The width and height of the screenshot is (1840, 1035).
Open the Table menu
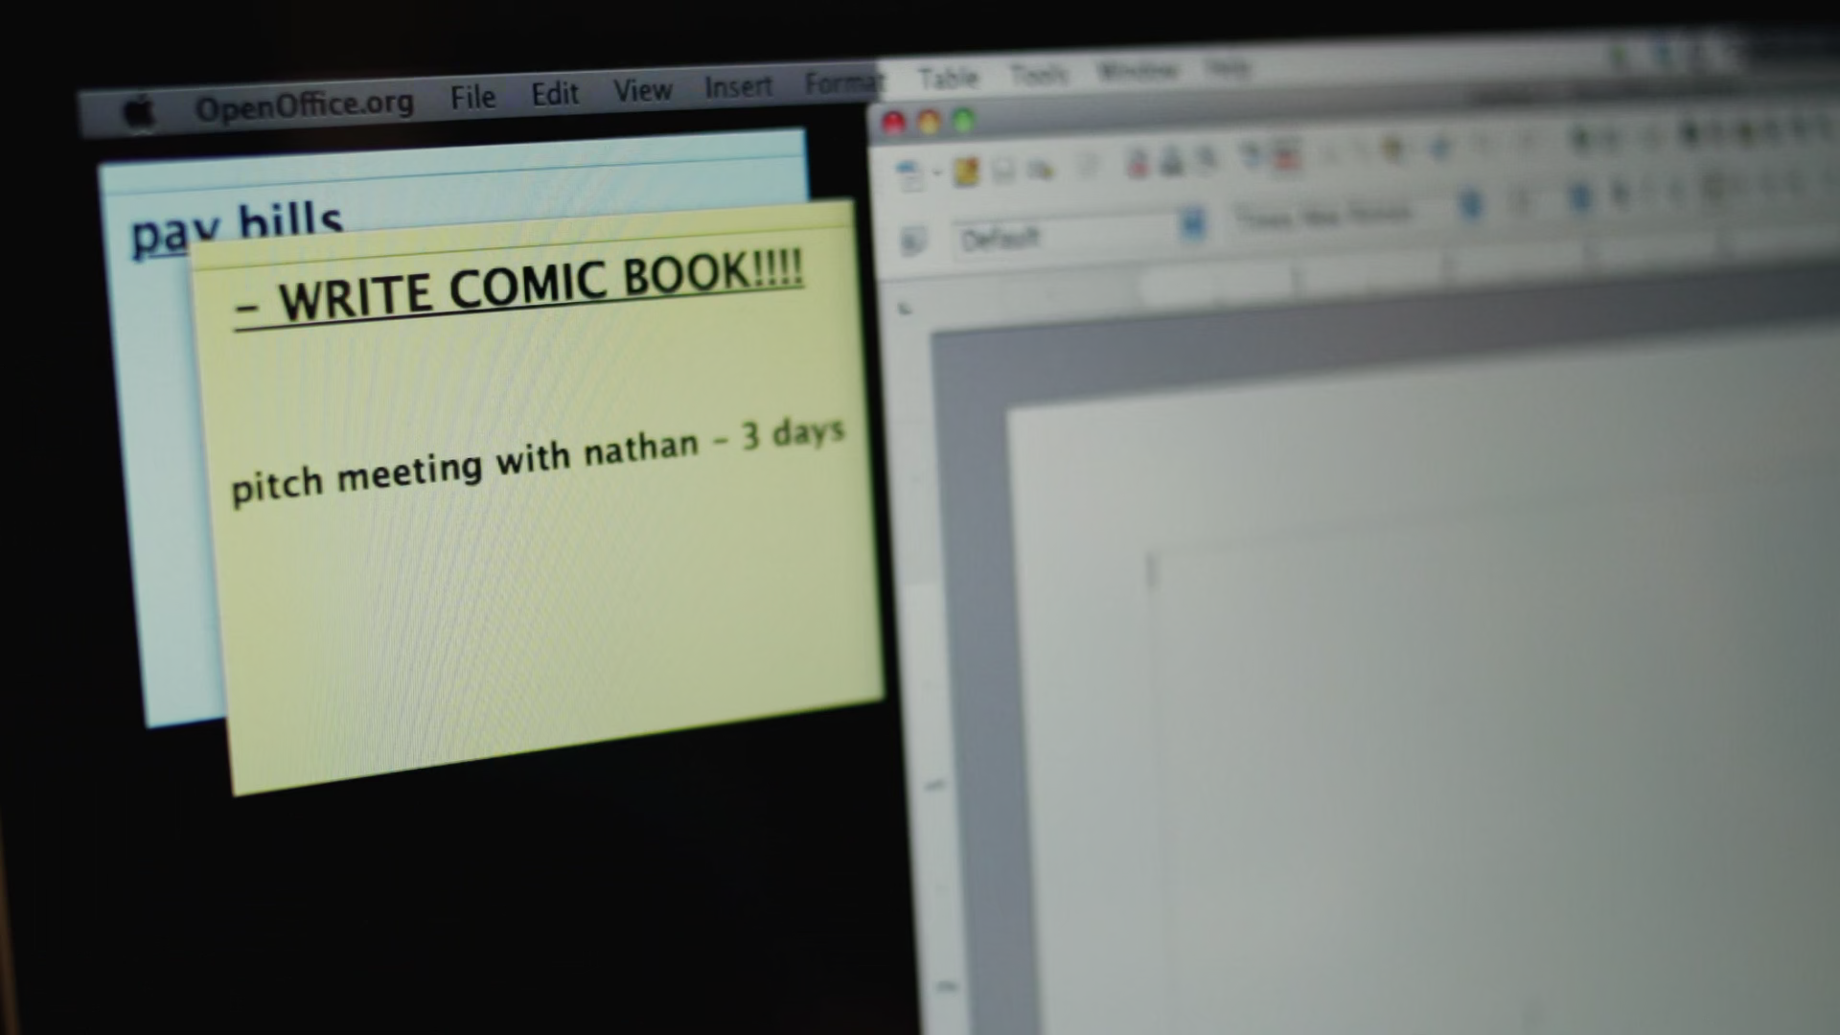coord(948,78)
